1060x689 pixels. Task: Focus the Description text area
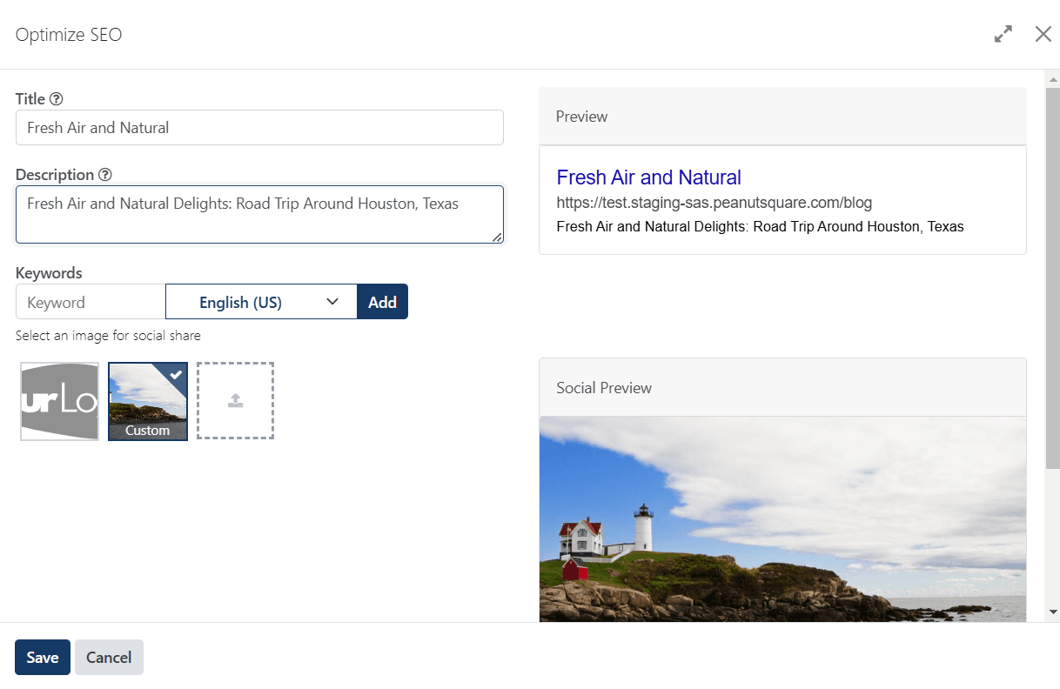point(259,214)
